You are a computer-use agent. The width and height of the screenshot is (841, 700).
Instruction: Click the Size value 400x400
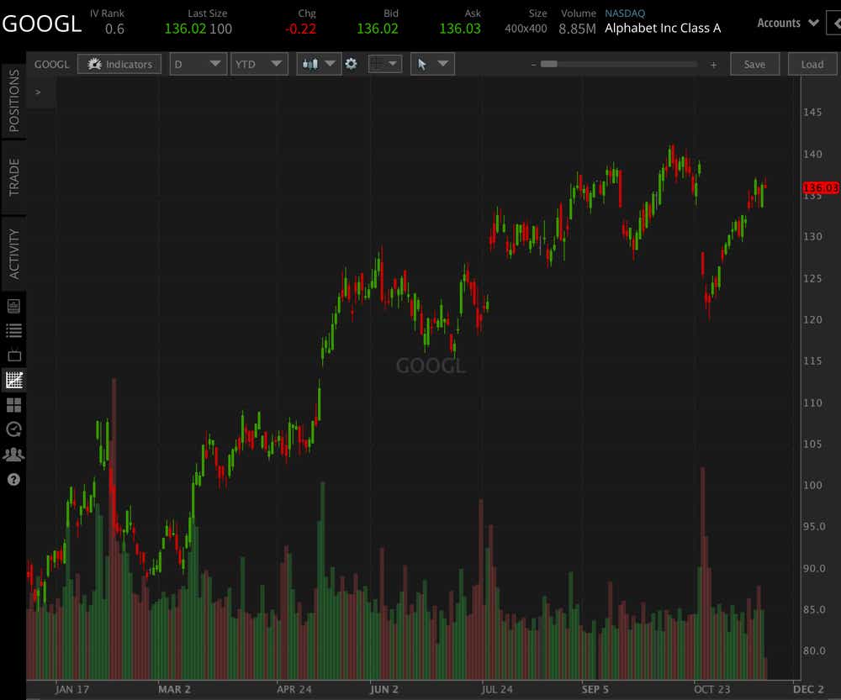pos(526,29)
